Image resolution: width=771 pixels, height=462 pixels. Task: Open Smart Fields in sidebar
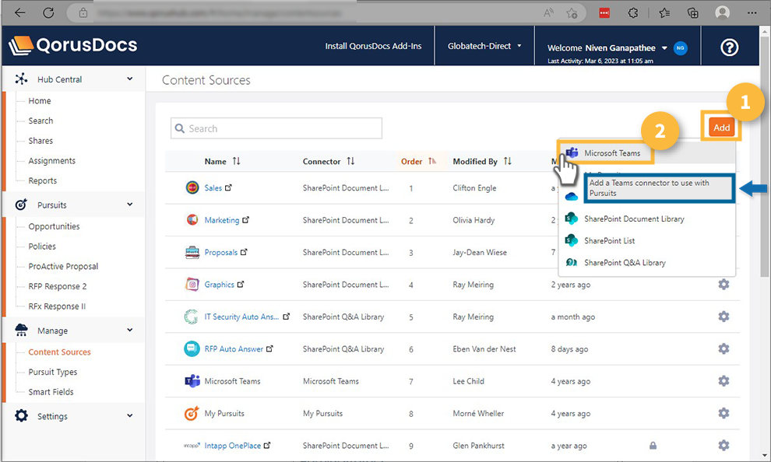click(x=51, y=392)
